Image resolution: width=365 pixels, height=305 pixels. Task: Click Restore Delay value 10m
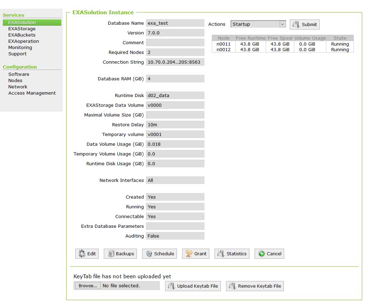(x=175, y=125)
